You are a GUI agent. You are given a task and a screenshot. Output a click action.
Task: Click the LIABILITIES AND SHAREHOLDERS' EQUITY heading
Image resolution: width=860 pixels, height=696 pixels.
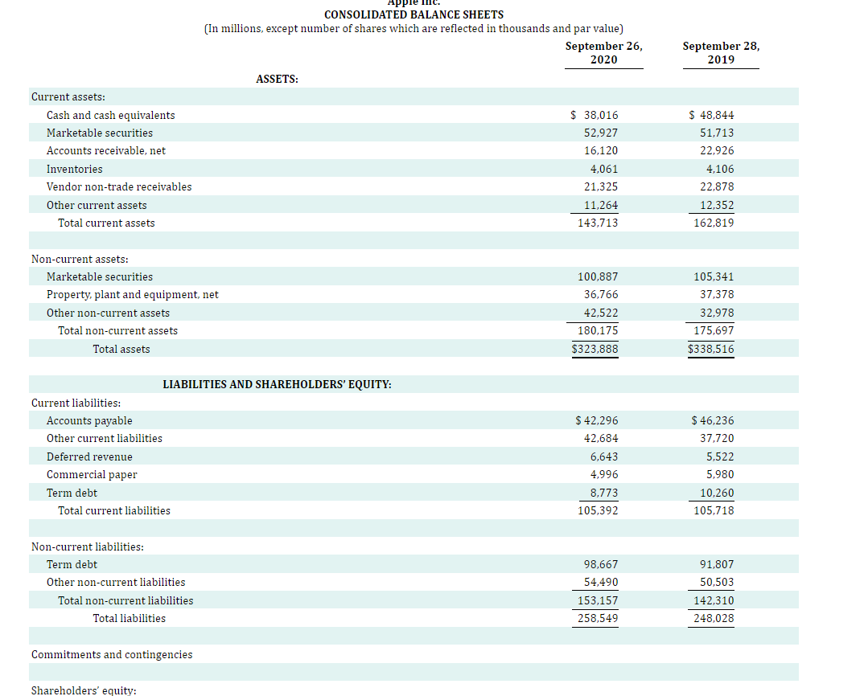pyautogui.click(x=277, y=384)
